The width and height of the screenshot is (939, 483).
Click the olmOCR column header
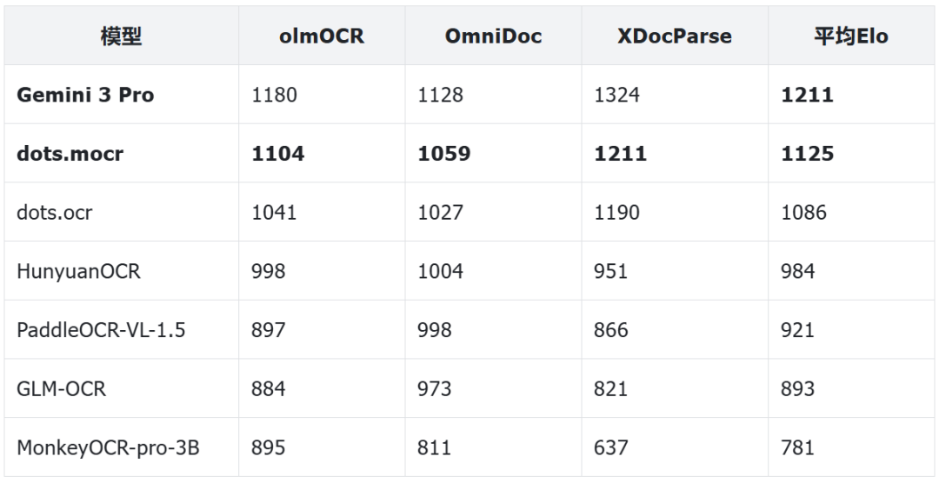coord(321,36)
